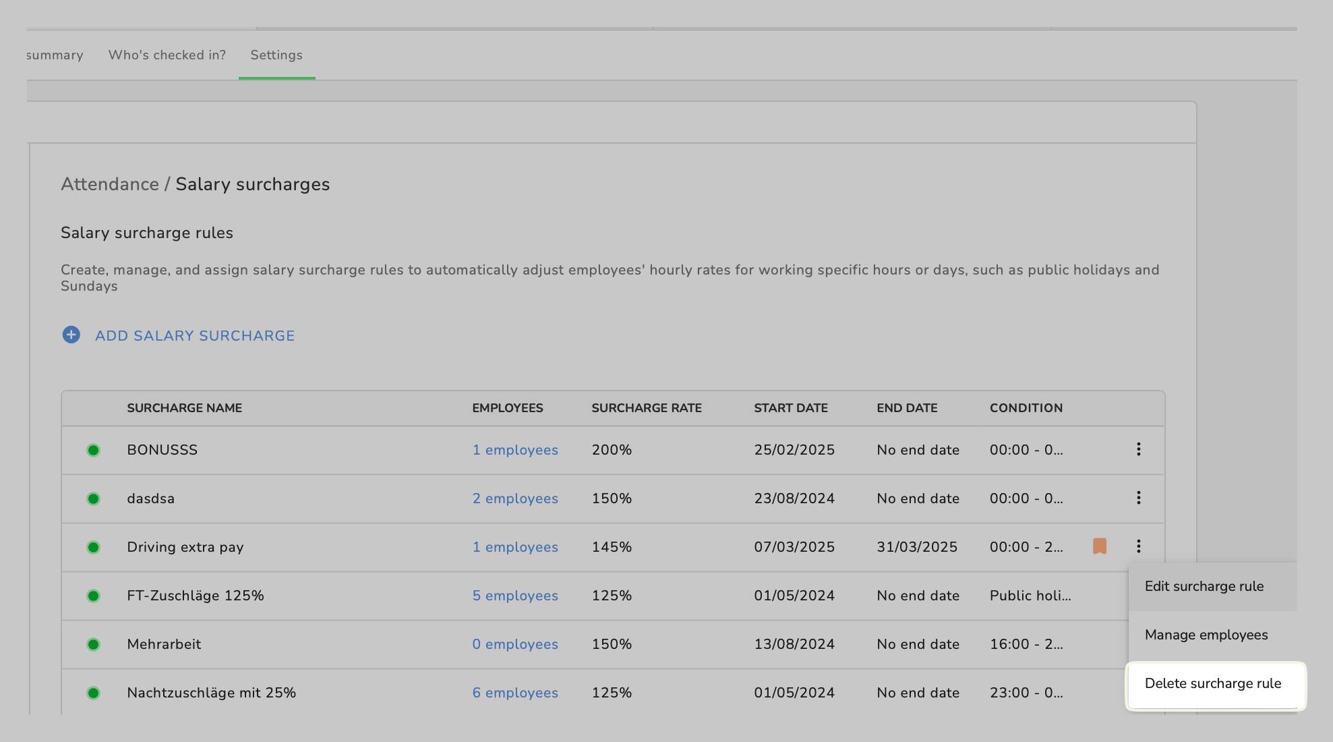Click the green status dot for Nachtzuschläge mit 25%
1333x742 pixels.
(93, 693)
